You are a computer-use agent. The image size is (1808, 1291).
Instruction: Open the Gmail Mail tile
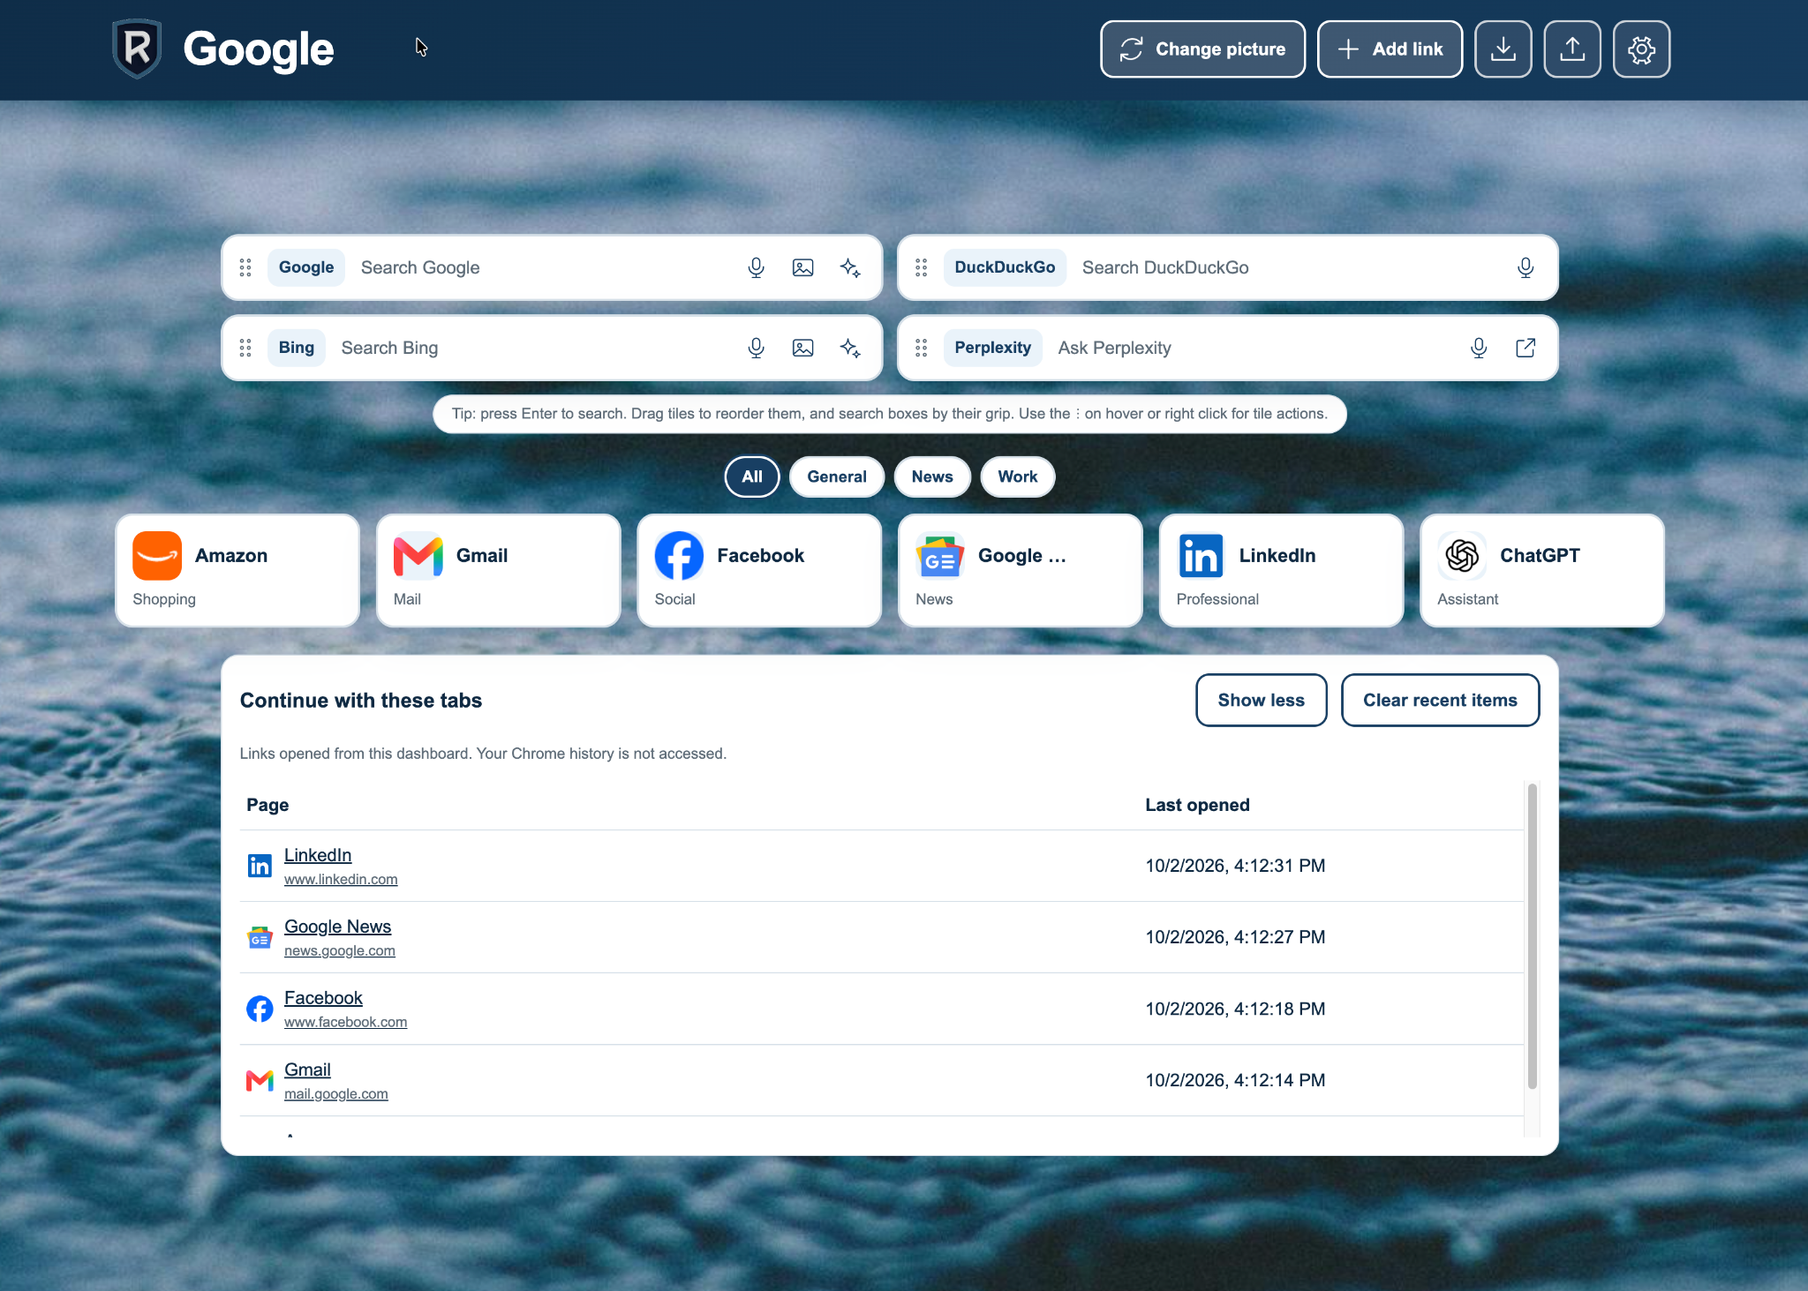pyautogui.click(x=499, y=571)
